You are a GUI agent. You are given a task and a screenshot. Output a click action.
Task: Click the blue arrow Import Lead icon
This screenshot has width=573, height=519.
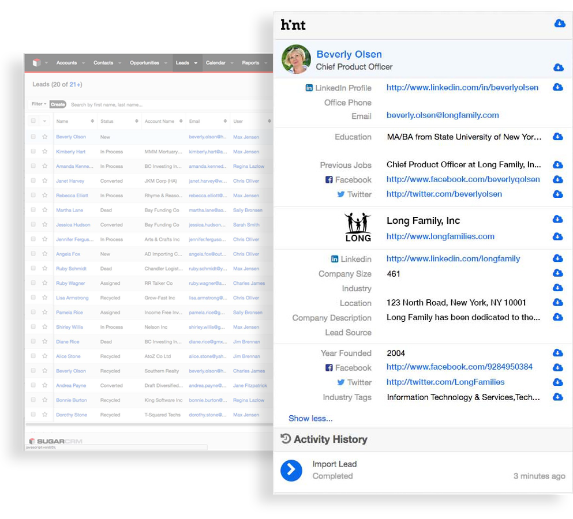[x=291, y=470]
